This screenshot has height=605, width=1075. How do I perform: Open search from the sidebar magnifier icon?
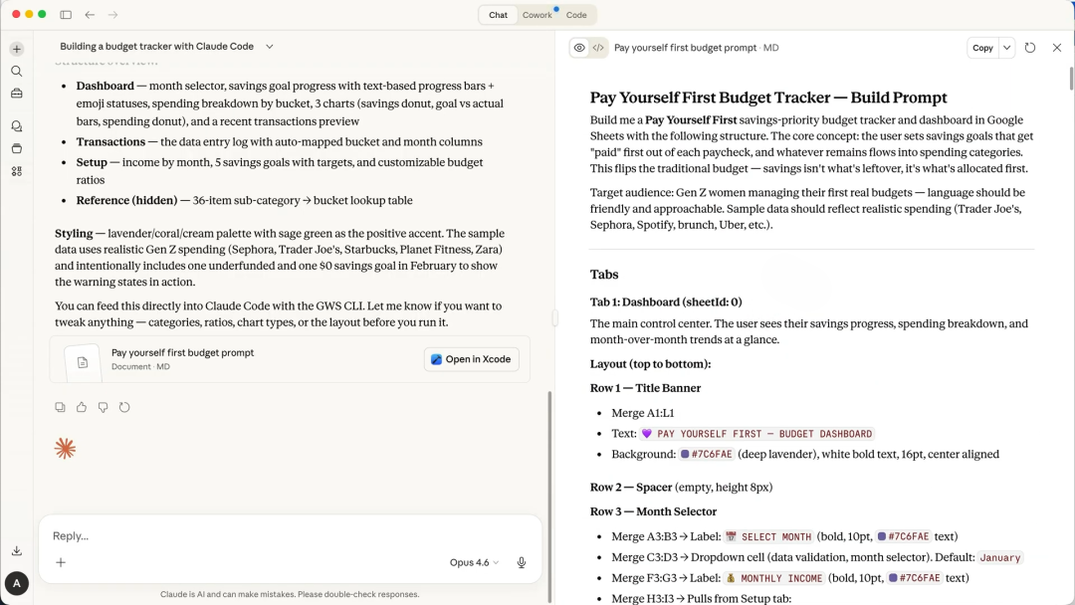tap(17, 72)
